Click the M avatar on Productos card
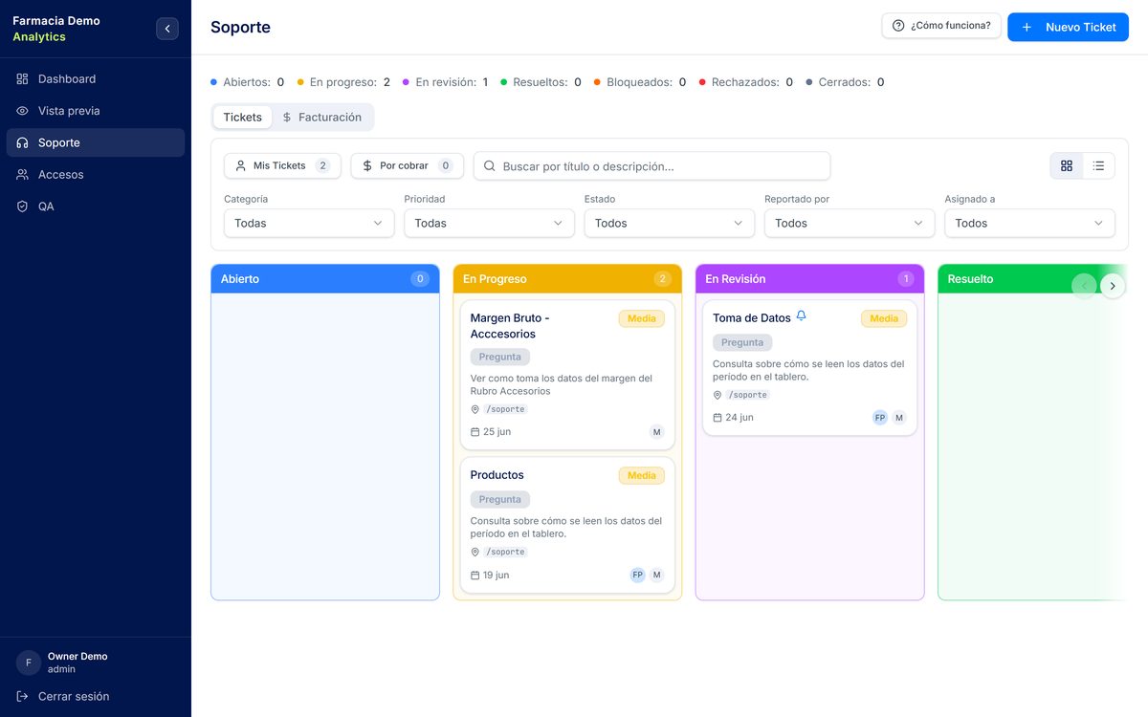 657,576
